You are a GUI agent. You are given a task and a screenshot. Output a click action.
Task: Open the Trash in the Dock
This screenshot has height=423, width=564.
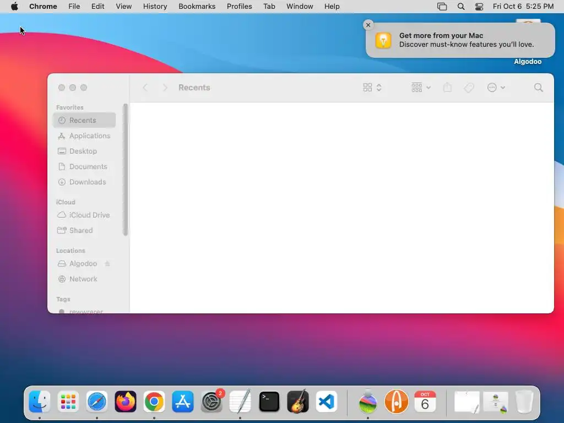click(x=524, y=402)
